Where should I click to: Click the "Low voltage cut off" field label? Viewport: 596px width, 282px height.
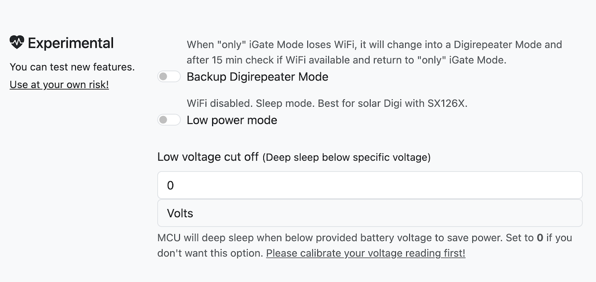point(208,157)
